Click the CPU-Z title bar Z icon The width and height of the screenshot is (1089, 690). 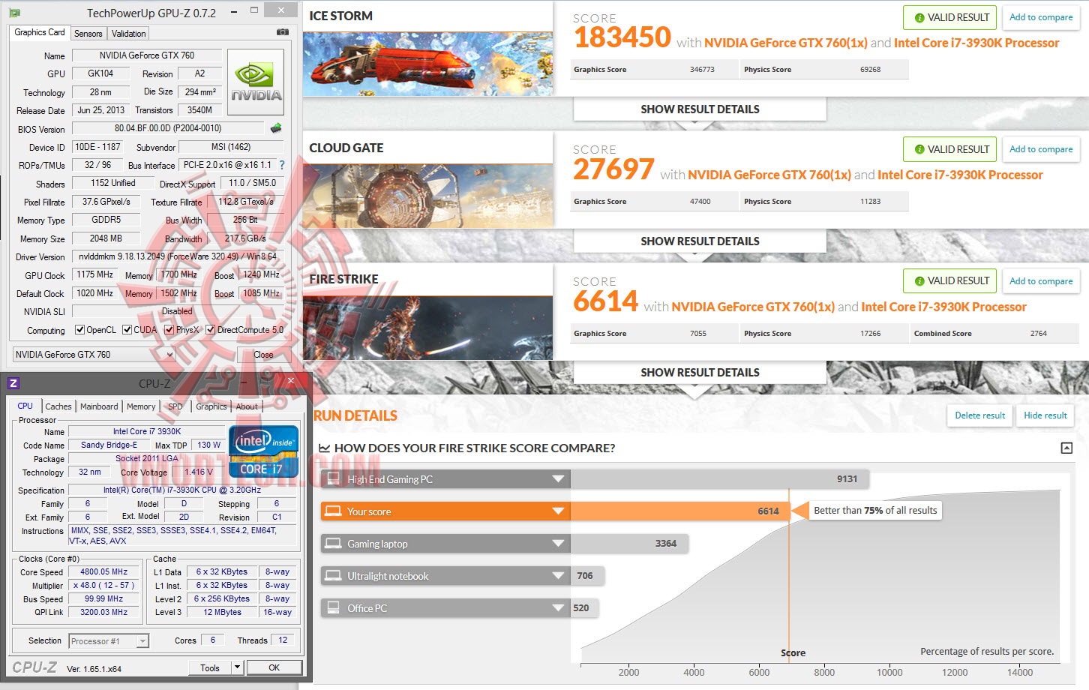(13, 383)
